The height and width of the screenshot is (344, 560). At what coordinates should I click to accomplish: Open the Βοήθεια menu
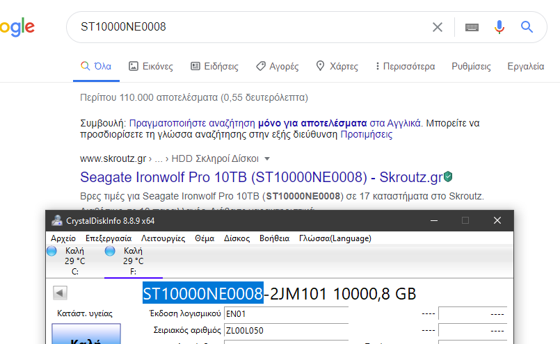(274, 238)
